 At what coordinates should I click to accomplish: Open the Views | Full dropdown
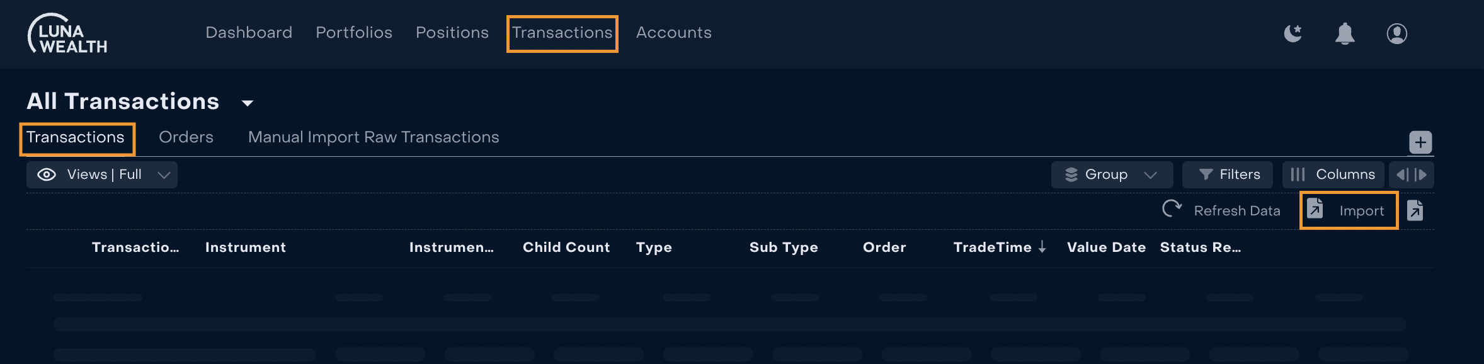(x=102, y=174)
